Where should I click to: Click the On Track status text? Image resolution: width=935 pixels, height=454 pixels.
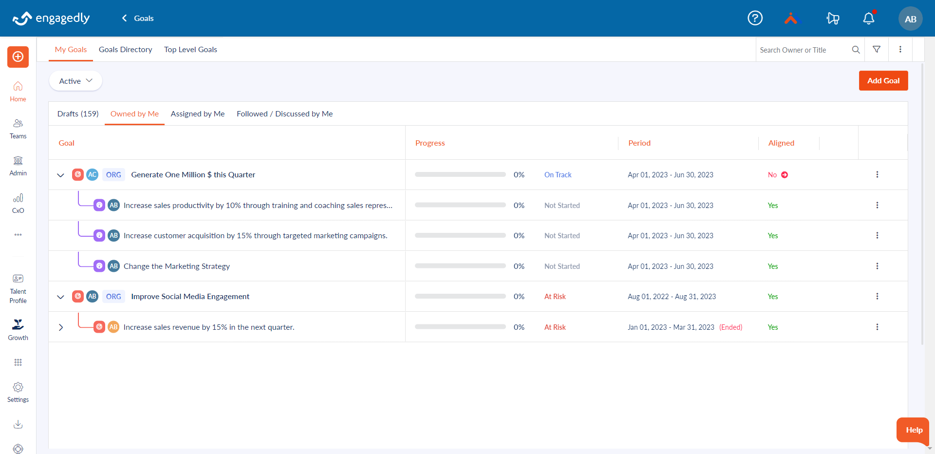(558, 174)
